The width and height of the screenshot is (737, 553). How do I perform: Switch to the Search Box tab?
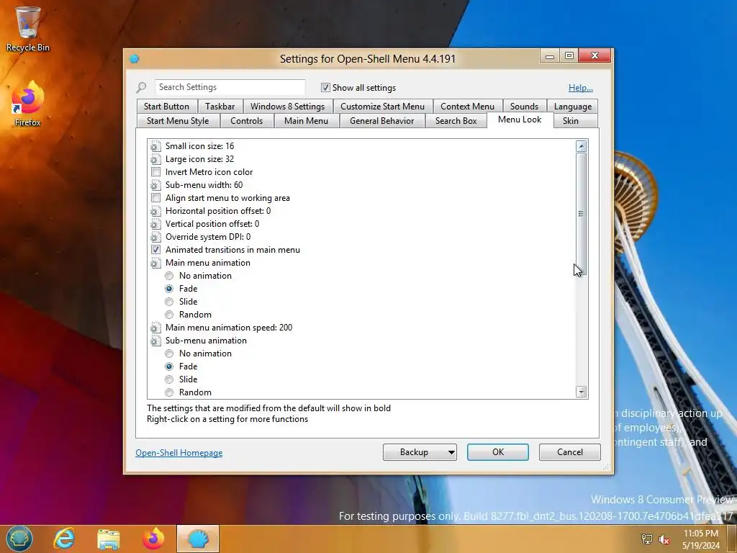click(x=456, y=121)
